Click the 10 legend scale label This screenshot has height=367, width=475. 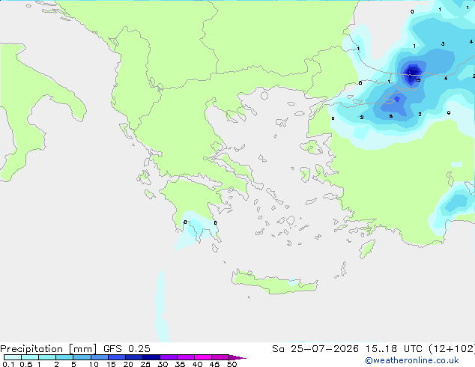pos(94,364)
